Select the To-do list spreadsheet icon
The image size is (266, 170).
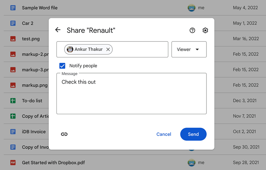[x=13, y=101]
